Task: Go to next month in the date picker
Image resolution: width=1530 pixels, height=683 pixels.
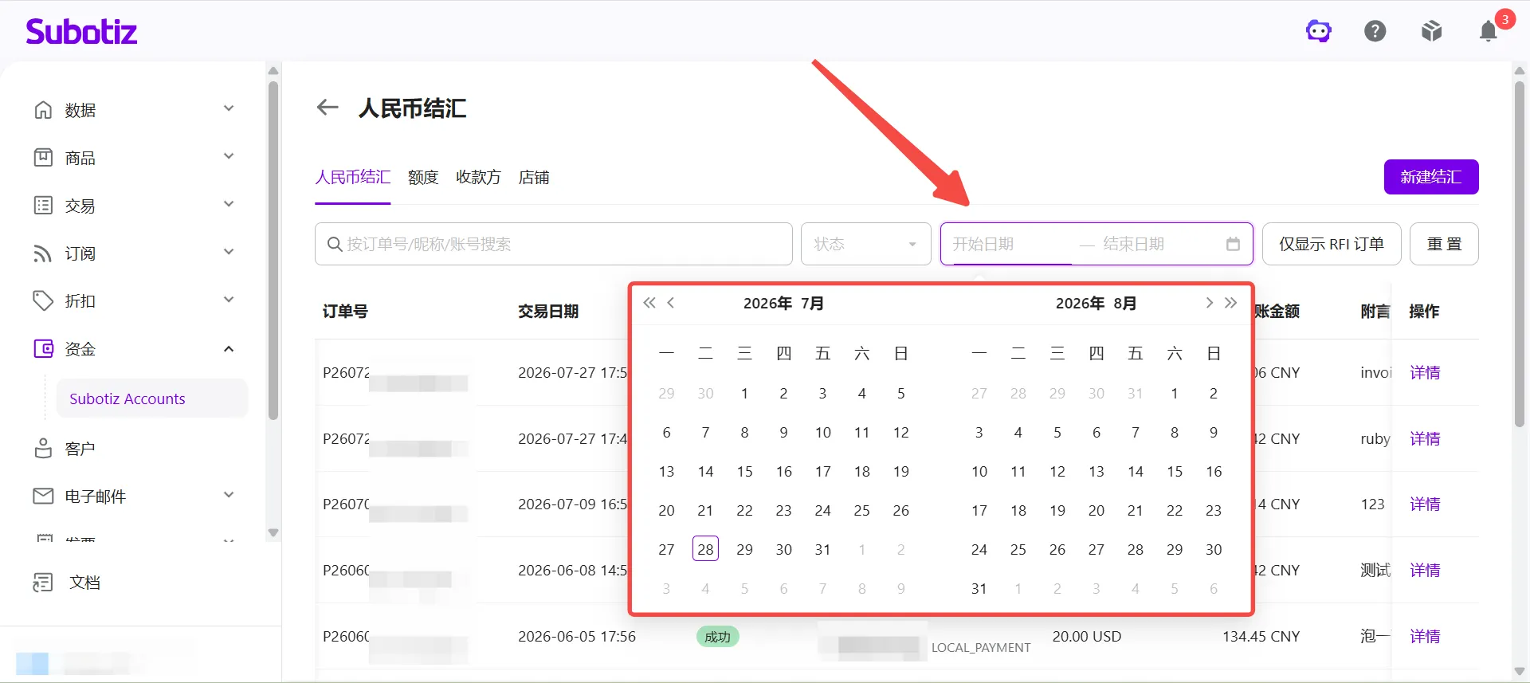Action: 1209,303
